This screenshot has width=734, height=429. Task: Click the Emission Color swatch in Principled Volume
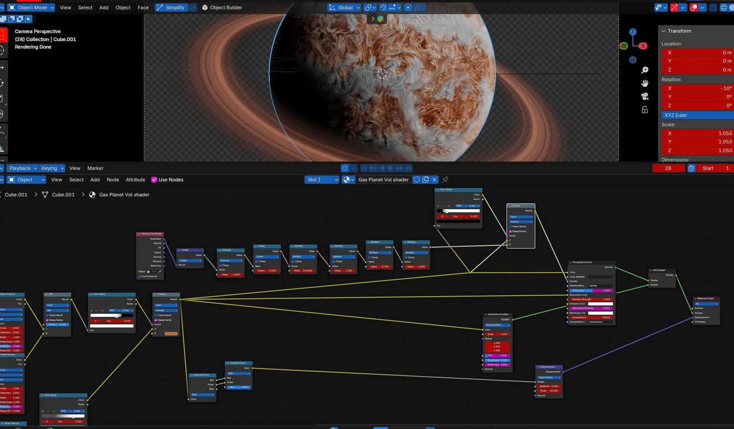[600, 304]
